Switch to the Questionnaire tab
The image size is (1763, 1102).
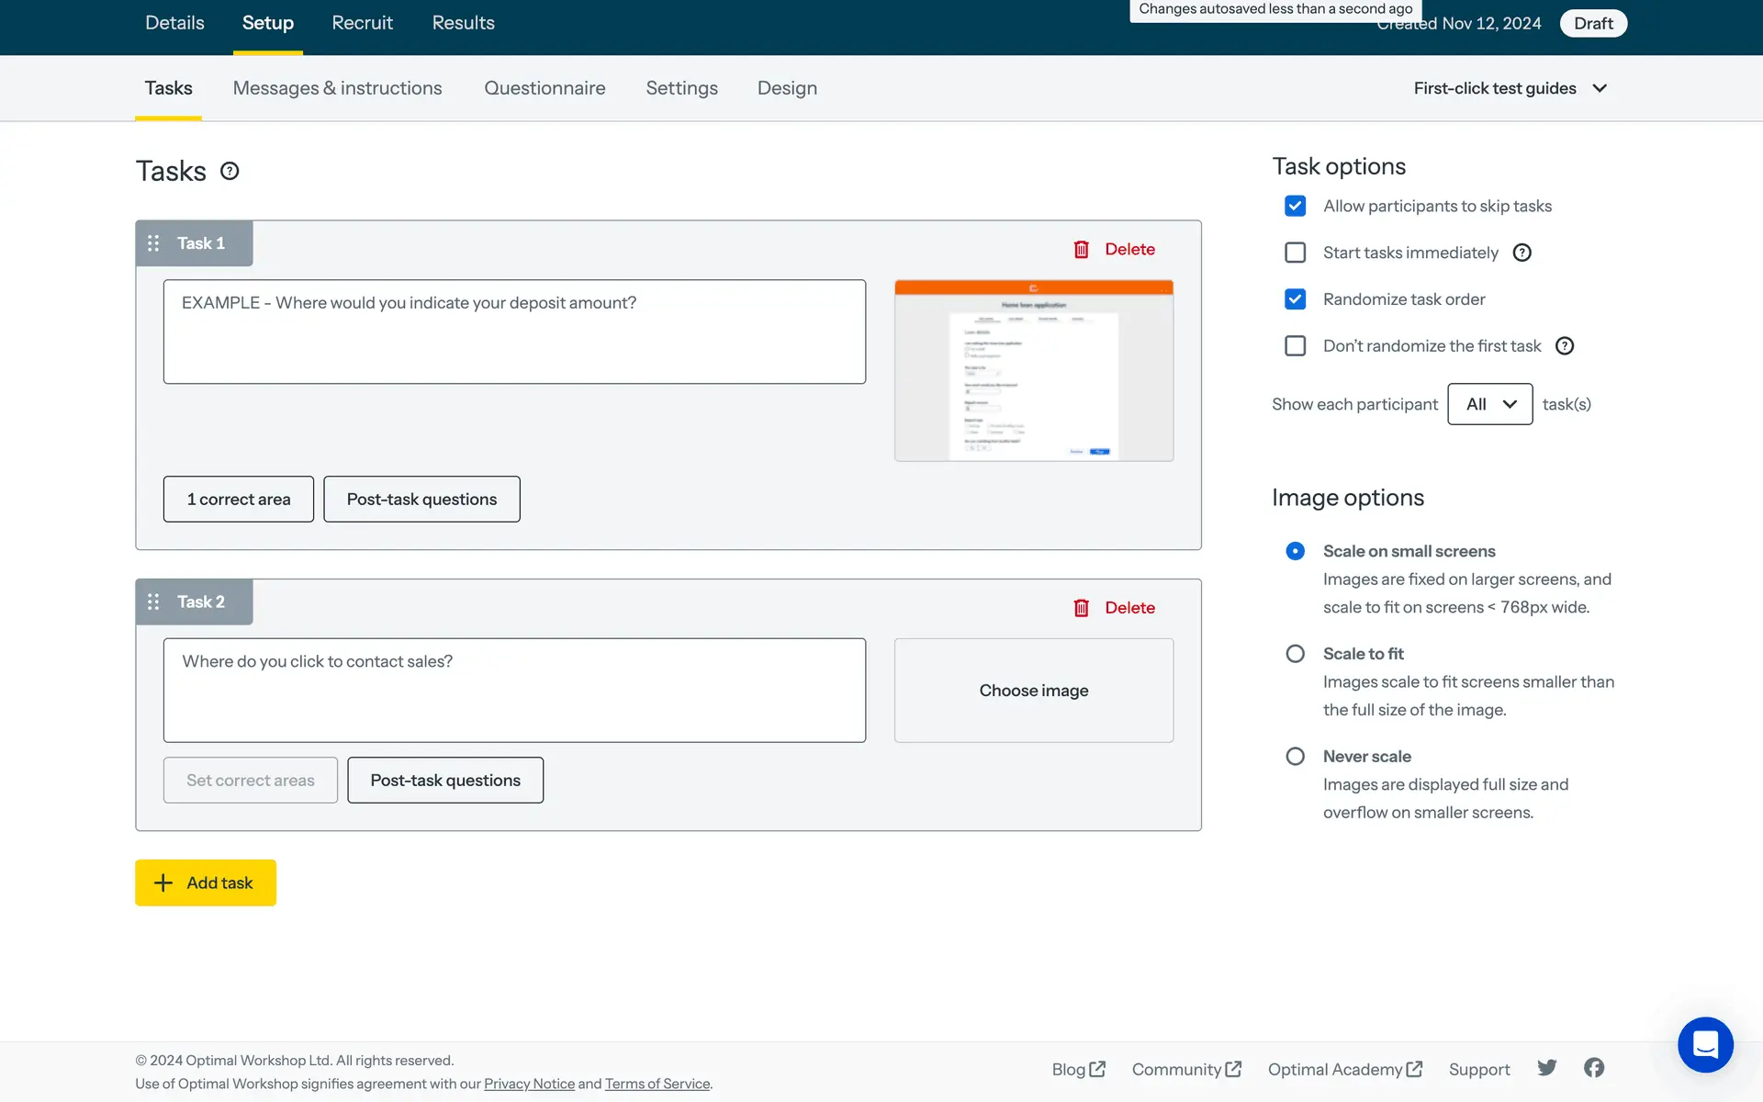point(545,88)
